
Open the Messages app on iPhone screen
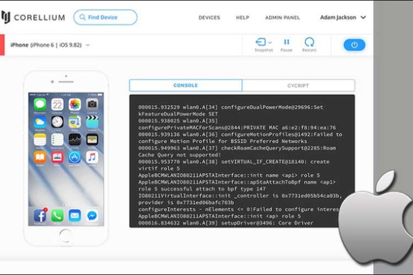(40, 104)
